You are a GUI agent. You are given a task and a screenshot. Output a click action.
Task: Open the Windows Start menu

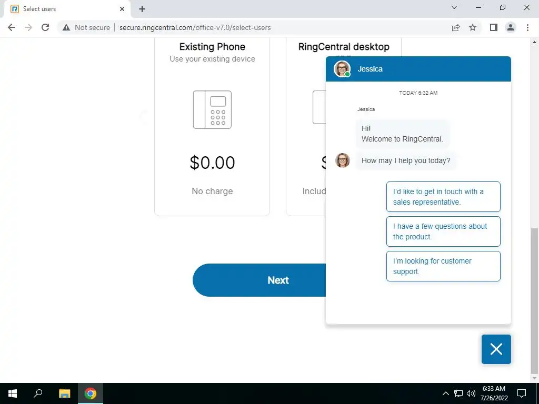click(x=13, y=393)
